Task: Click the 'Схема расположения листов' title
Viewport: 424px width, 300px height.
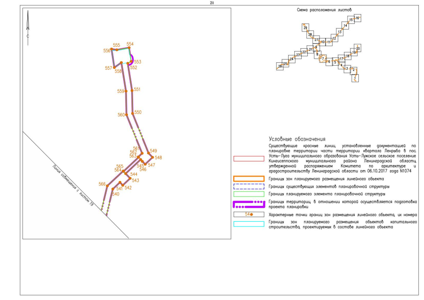Action: pyautogui.click(x=324, y=9)
